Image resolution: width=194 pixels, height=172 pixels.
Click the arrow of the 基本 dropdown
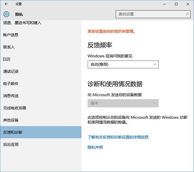[x=154, y=103]
